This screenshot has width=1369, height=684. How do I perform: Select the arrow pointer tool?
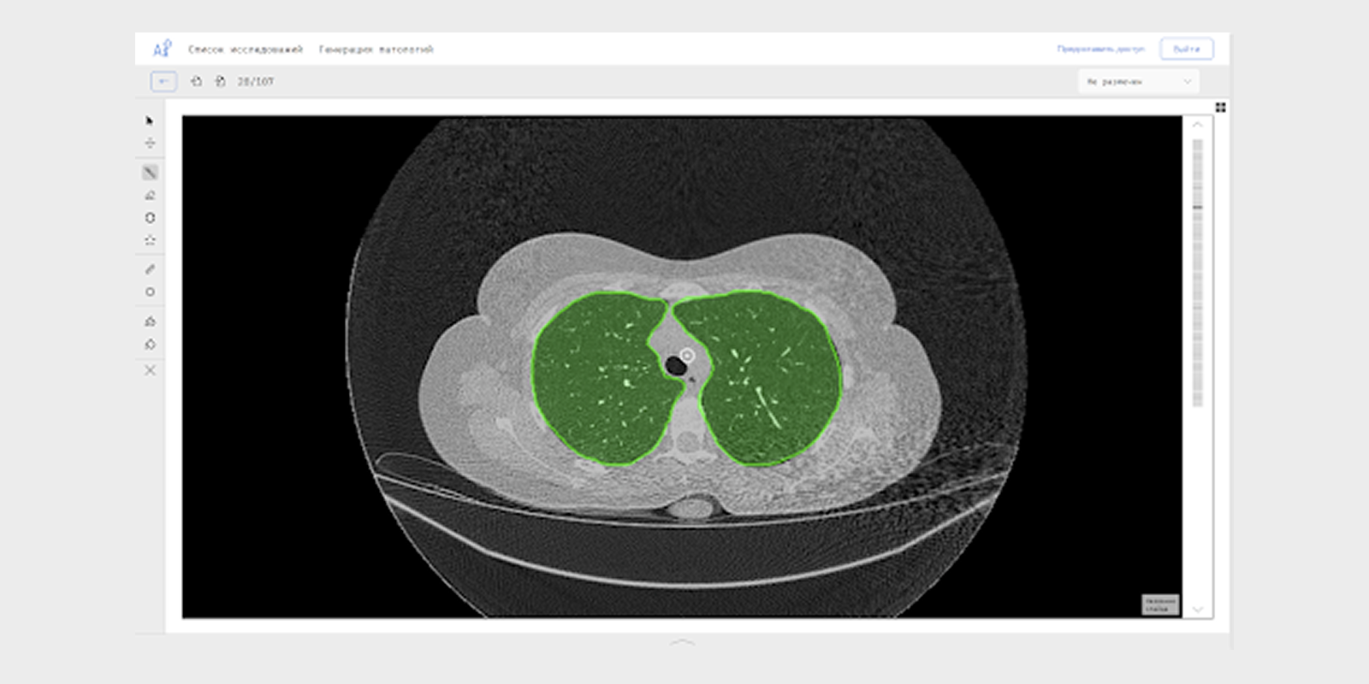click(x=150, y=121)
